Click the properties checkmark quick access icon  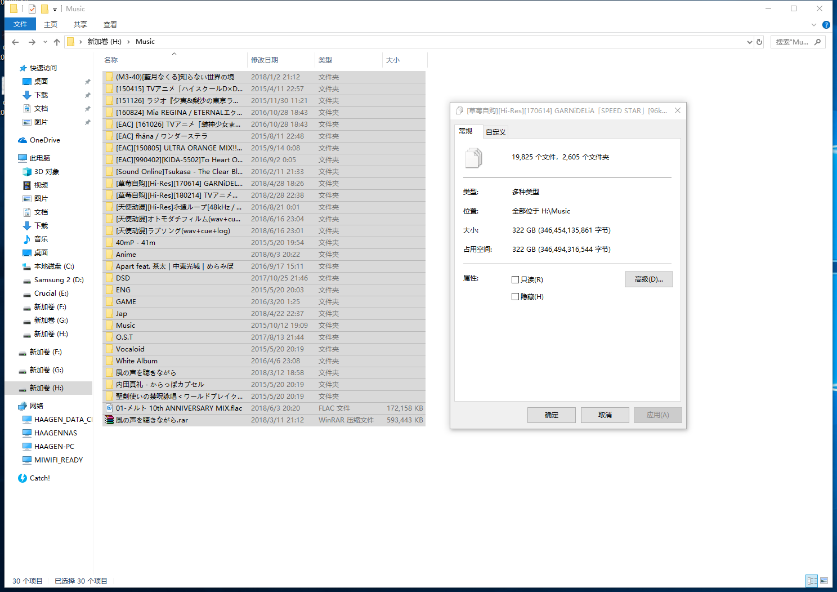pyautogui.click(x=32, y=9)
